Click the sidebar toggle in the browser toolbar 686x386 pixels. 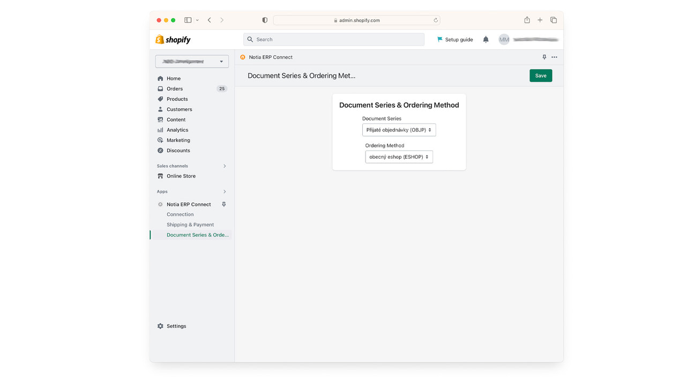click(188, 19)
